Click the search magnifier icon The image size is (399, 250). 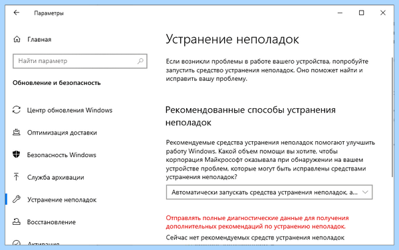point(140,61)
